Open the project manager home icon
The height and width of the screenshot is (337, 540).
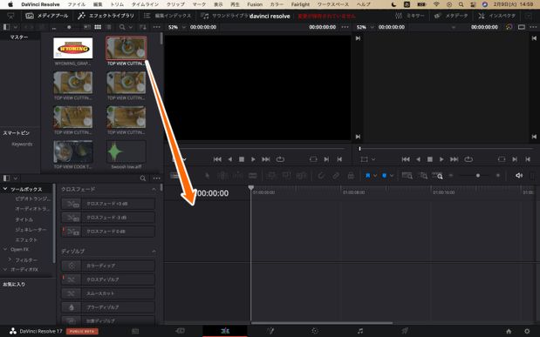tap(509, 331)
